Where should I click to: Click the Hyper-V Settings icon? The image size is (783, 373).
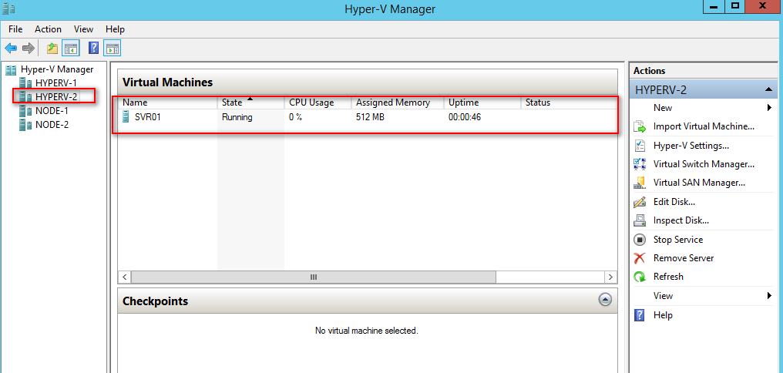pos(640,146)
